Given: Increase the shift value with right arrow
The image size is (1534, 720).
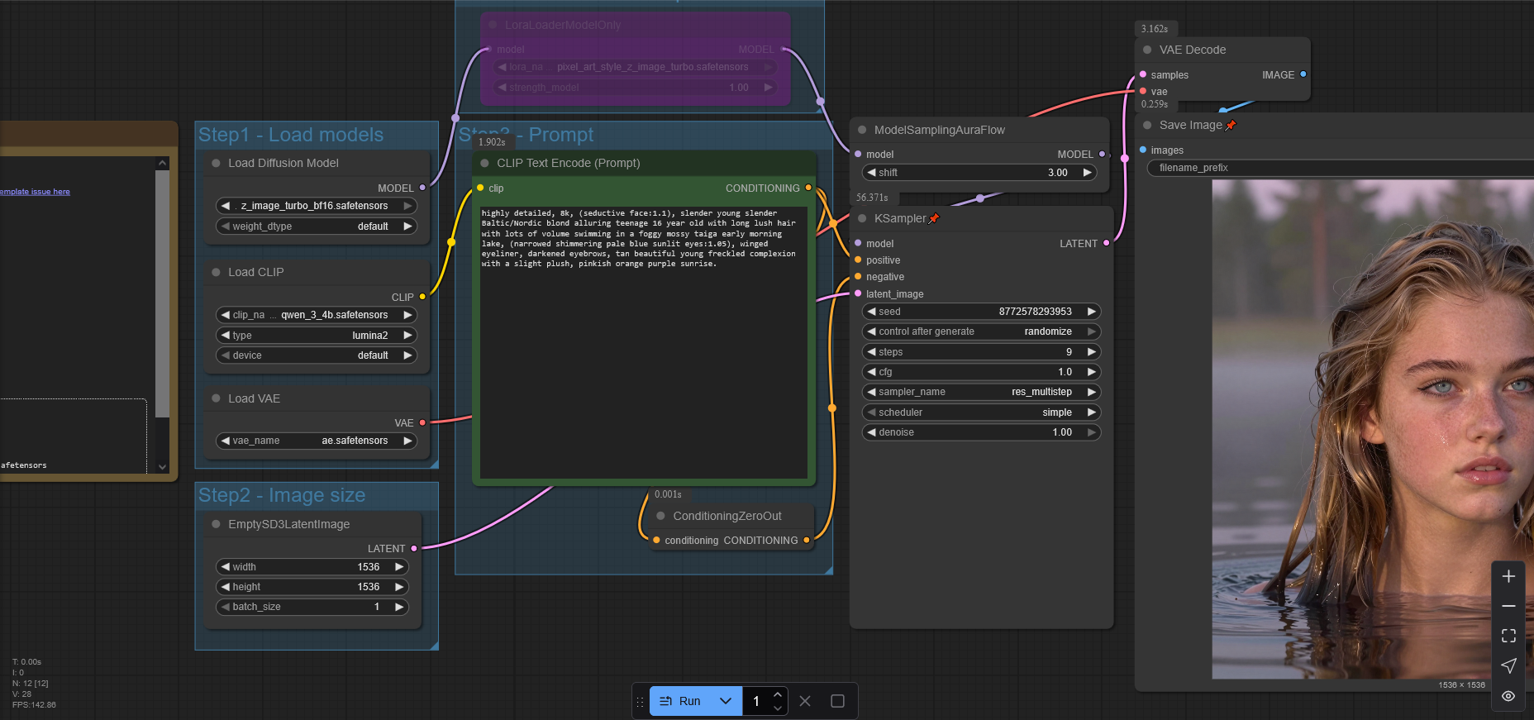Looking at the screenshot, I should 1088,173.
